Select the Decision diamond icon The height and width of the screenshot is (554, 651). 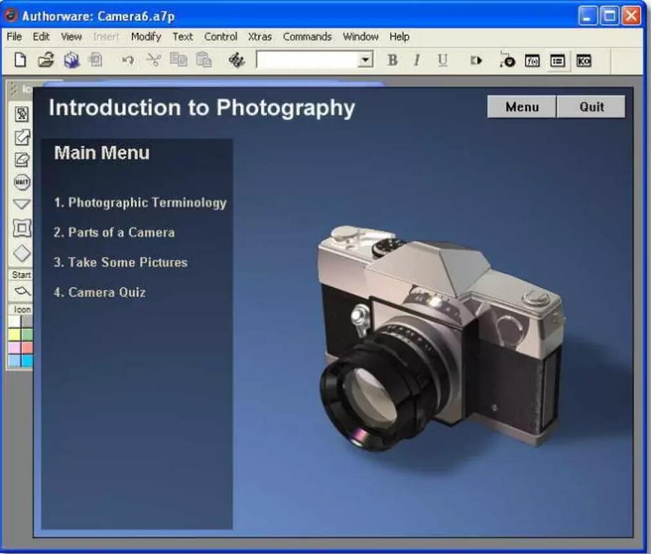pos(22,253)
